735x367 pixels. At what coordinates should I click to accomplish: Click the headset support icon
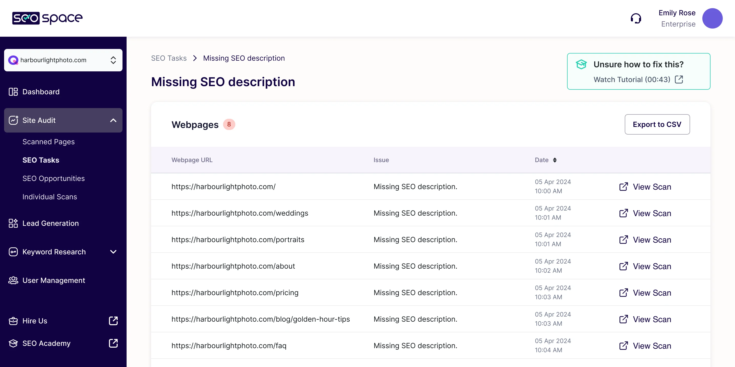[x=636, y=19]
